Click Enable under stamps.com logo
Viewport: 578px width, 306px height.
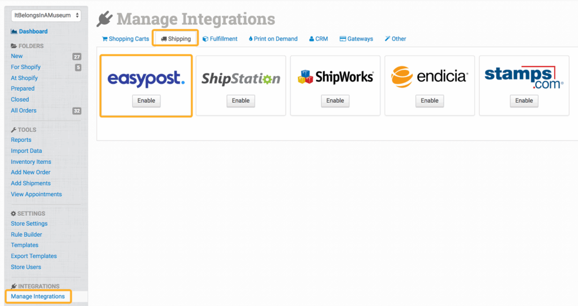coord(524,101)
